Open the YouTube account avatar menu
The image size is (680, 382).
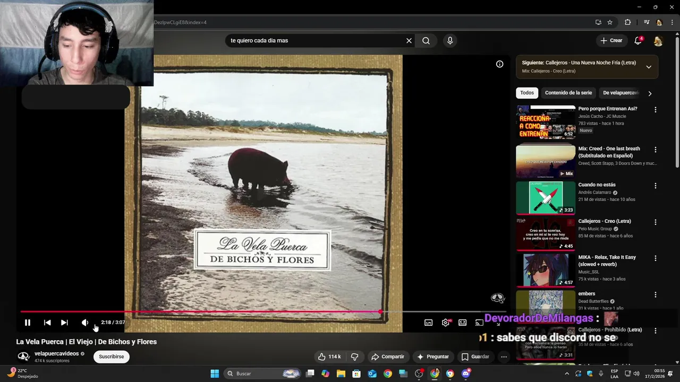pyautogui.click(x=658, y=41)
